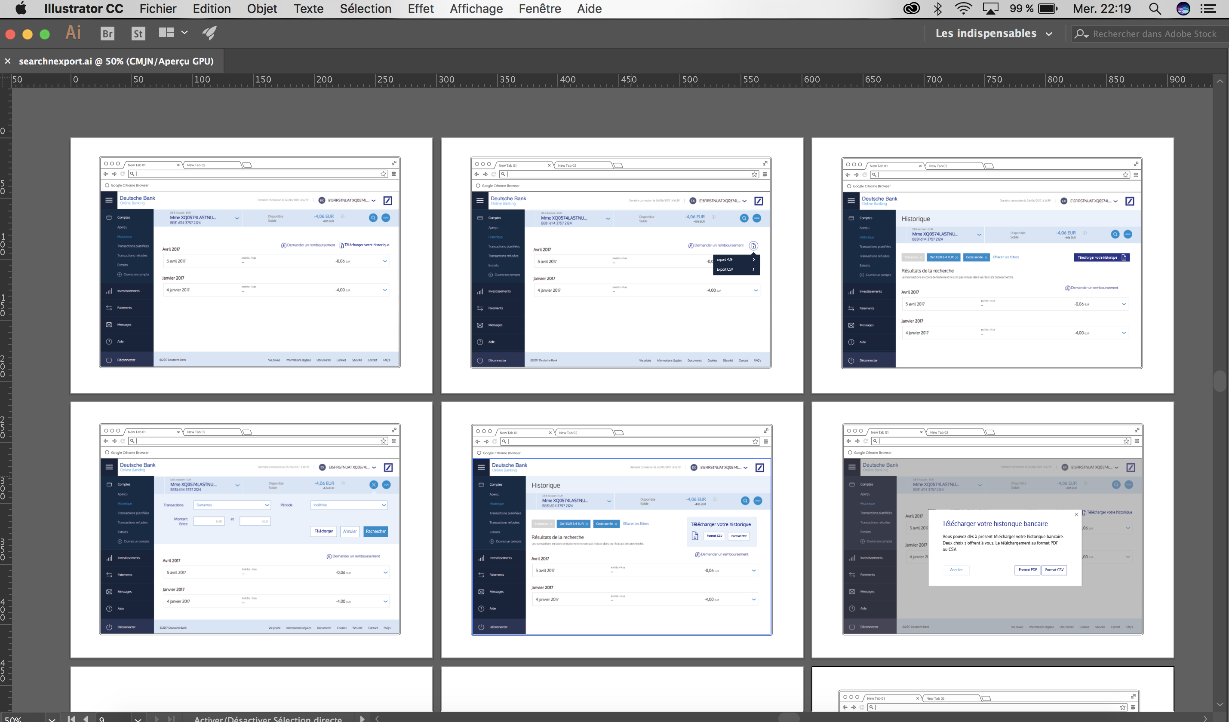
Task: Close the searchnexport.ai document tab
Action: click(x=8, y=61)
